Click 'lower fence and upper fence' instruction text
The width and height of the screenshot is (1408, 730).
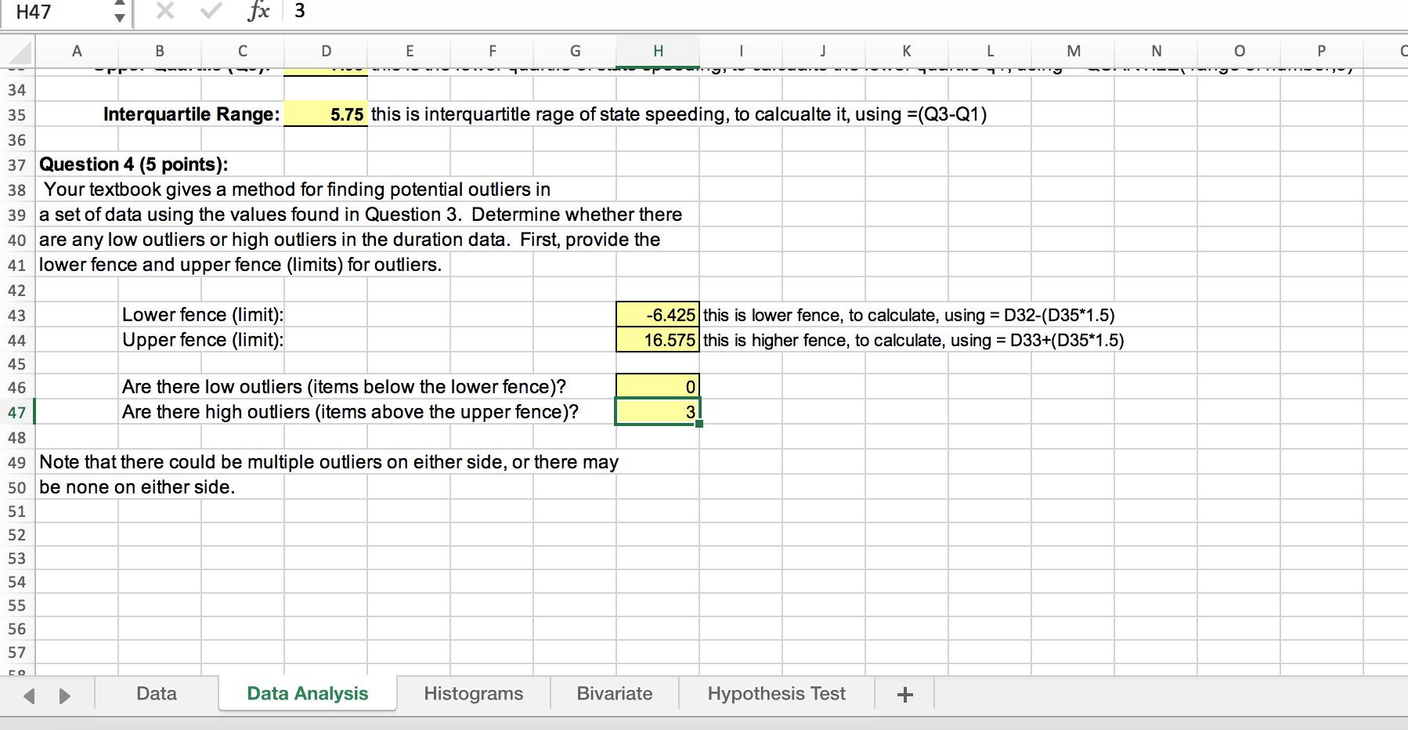tap(240, 265)
